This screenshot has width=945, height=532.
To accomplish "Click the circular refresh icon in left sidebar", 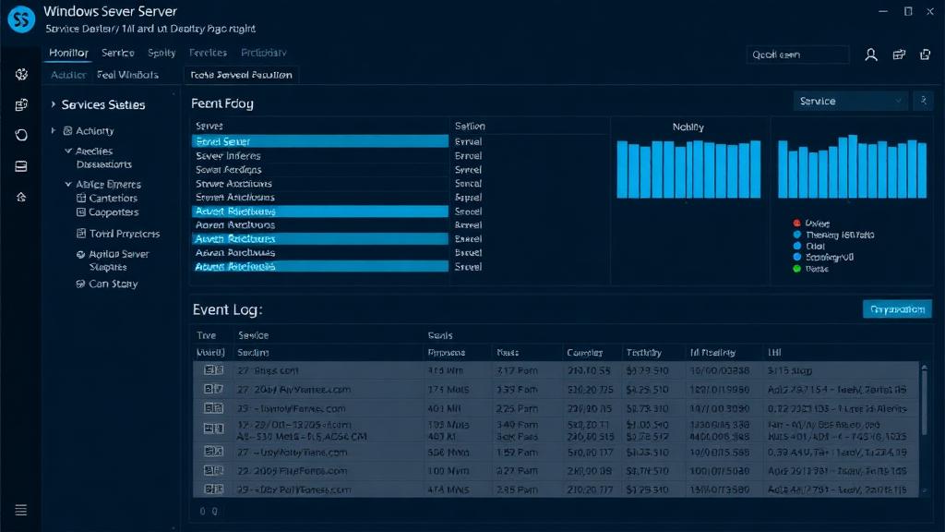I will tap(21, 135).
